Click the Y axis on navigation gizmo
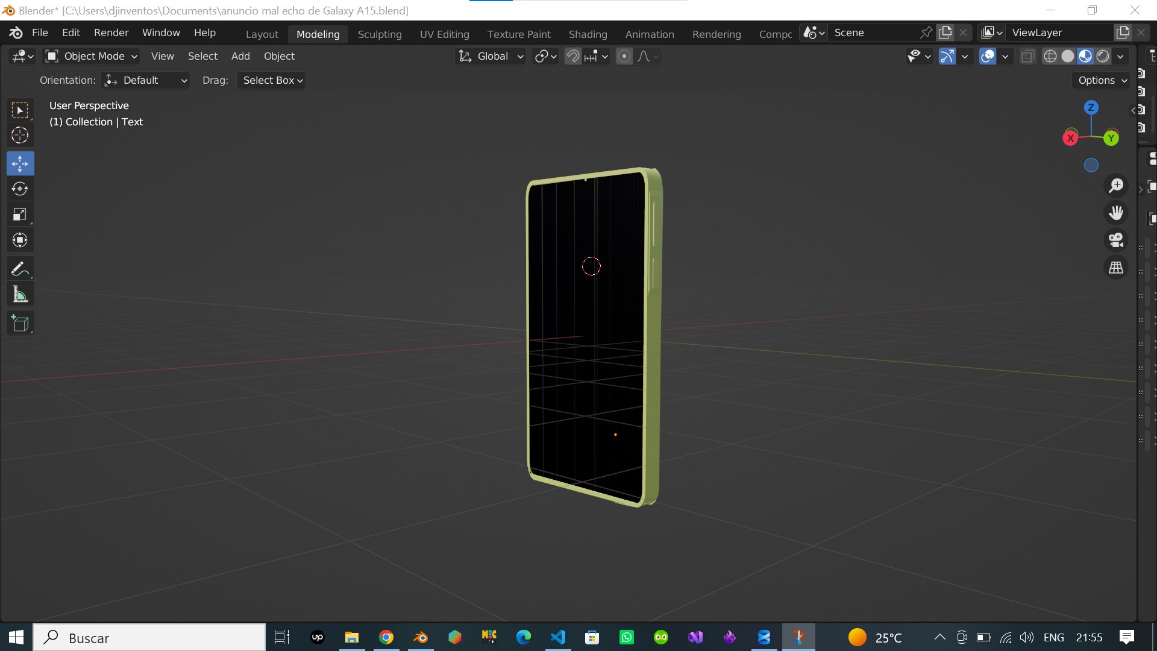1157x651 pixels. click(x=1111, y=138)
